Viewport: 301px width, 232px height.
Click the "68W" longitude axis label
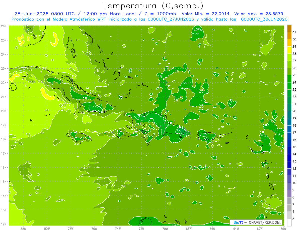(x=189, y=228)
